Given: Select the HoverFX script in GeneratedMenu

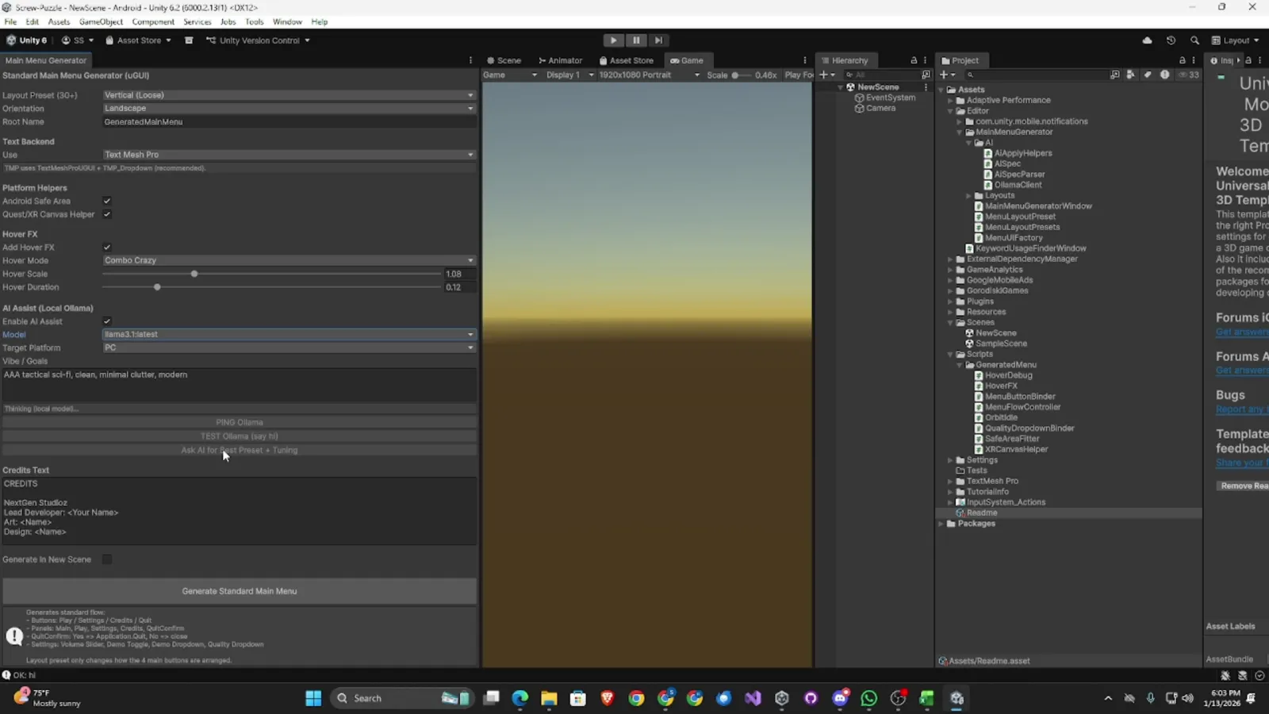Looking at the screenshot, I should tap(1001, 386).
